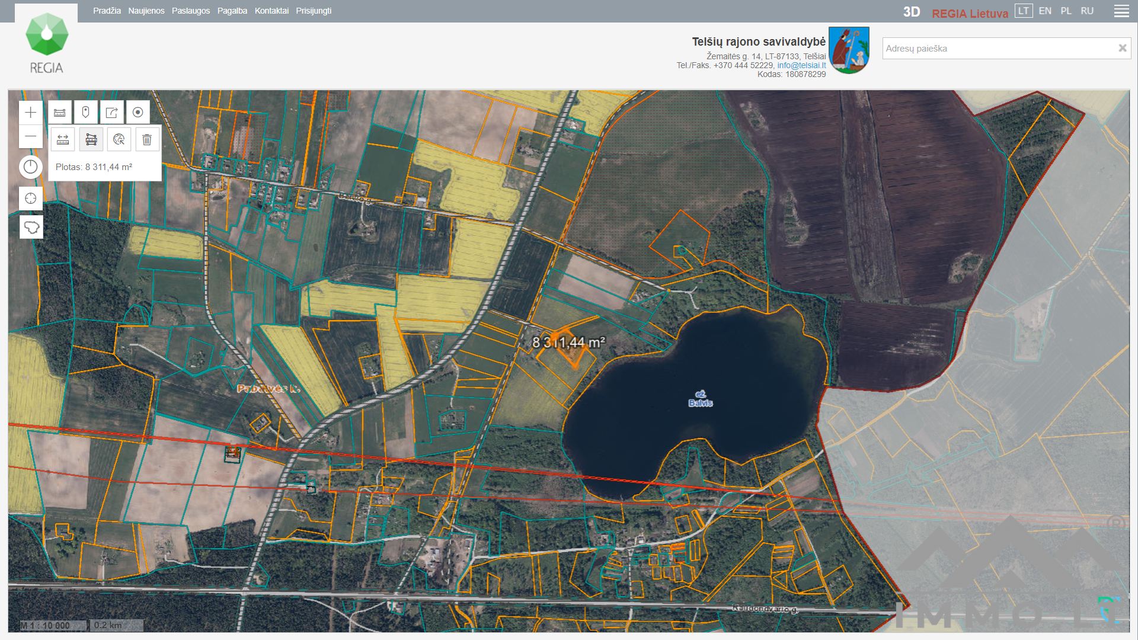Screen dimensions: 1138x640
Task: Zoom out of the map
Action: tap(31, 137)
